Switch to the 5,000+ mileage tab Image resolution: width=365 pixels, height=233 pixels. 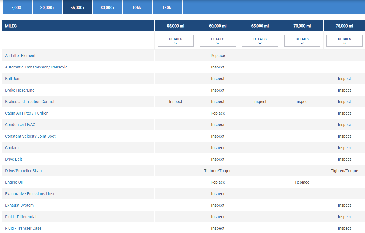(17, 8)
